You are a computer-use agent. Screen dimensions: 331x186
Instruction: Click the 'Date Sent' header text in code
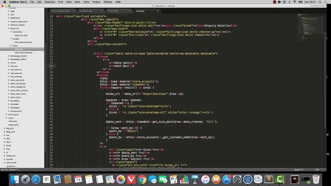(123, 63)
